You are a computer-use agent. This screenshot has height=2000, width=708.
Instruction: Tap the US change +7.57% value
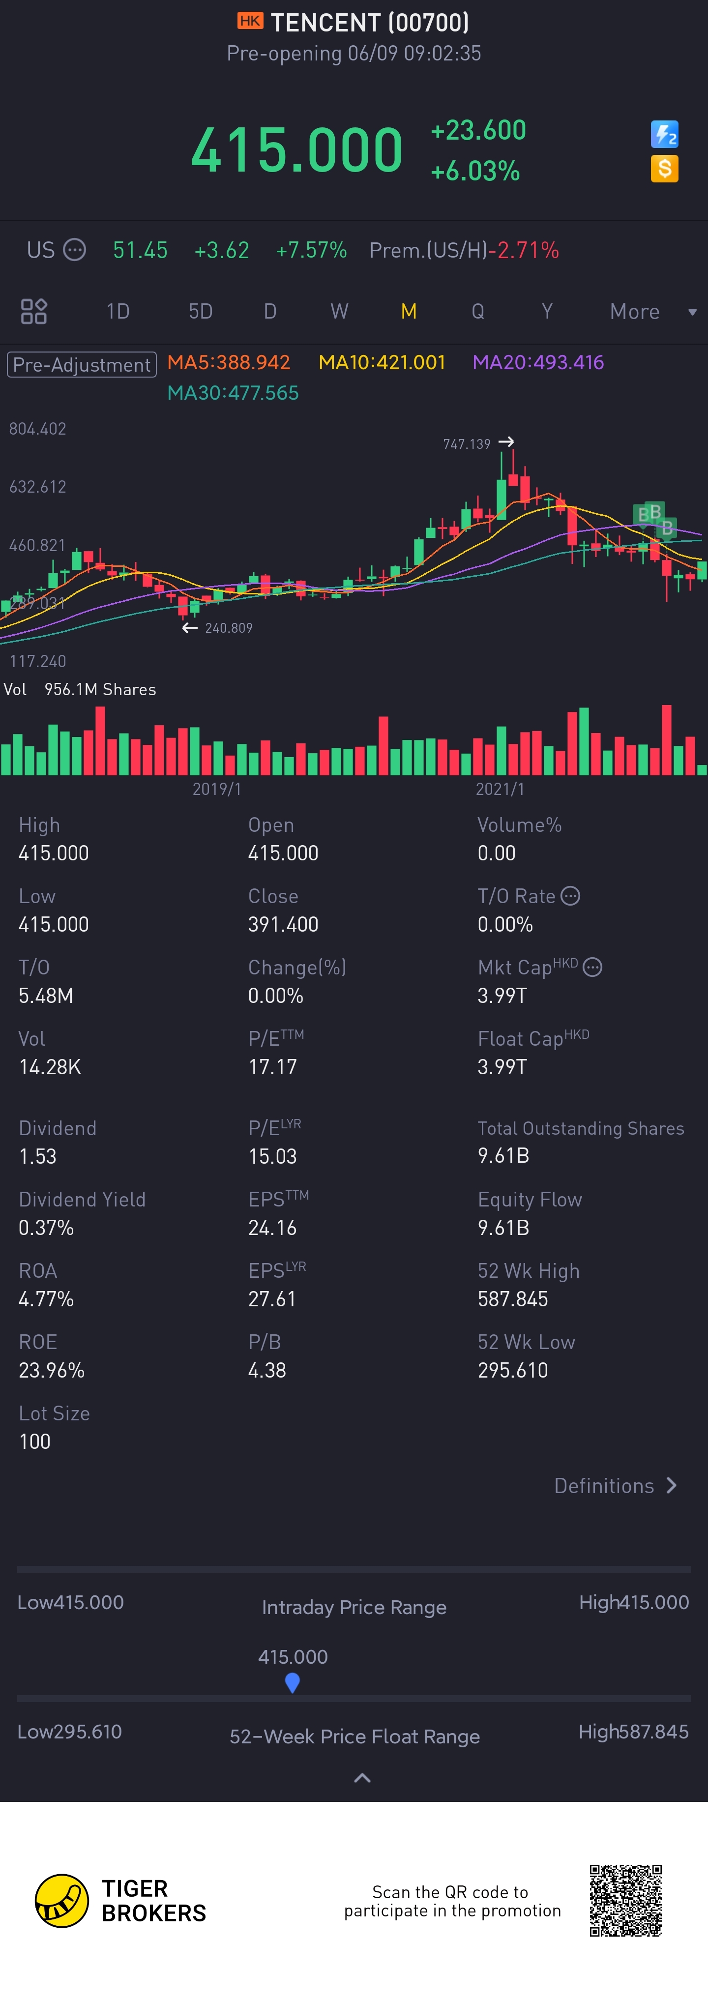point(311,250)
